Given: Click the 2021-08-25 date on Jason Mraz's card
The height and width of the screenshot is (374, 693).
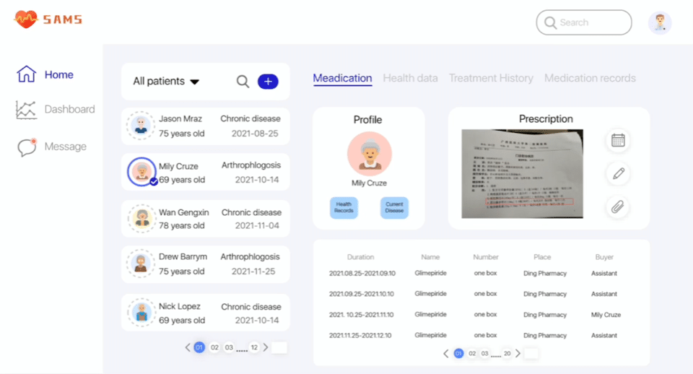Looking at the screenshot, I should (255, 133).
